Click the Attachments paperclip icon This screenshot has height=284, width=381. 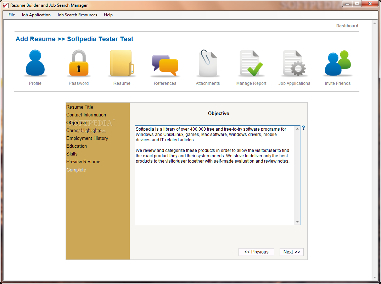[208, 63]
